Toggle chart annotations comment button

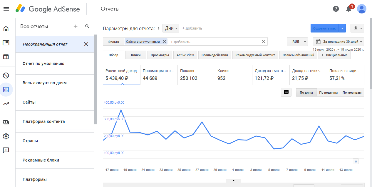[286, 92]
